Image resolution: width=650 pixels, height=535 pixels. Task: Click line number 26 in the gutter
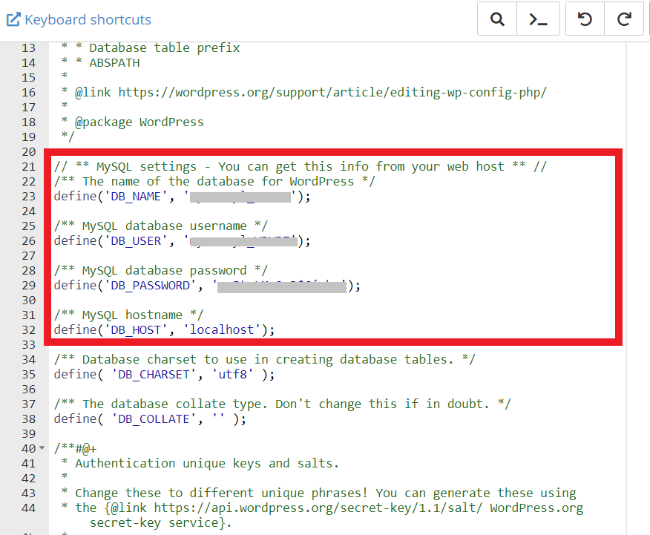(x=29, y=240)
